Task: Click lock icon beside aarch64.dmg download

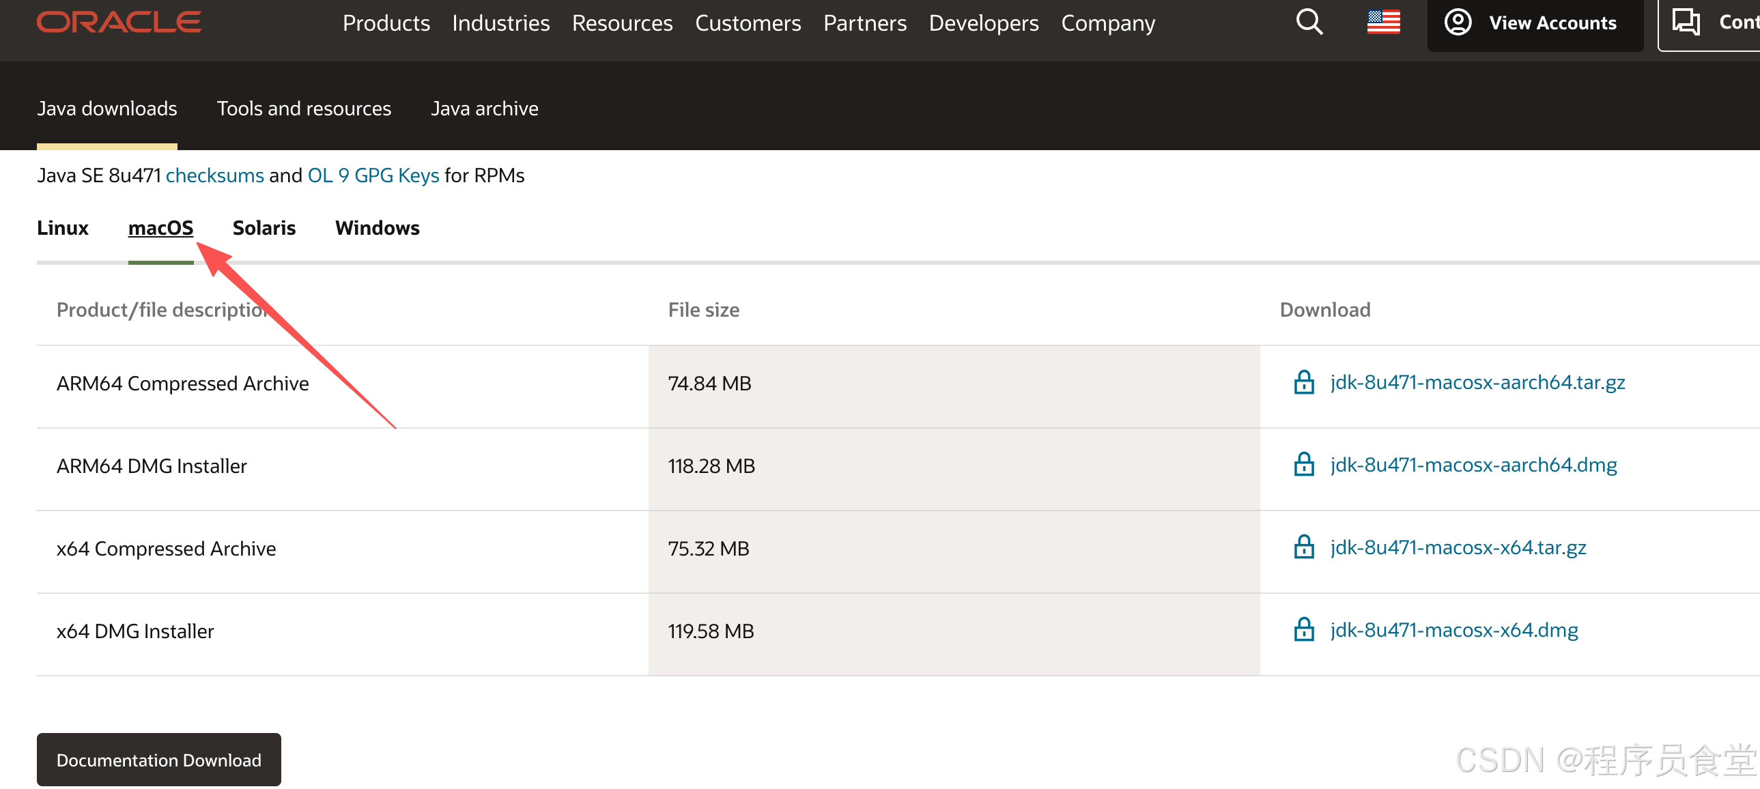Action: 1303,465
